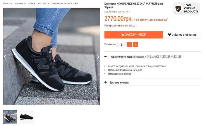Go to ЖЕНЩИНАМ breadcrumb category
This screenshot has width=204, height=126.
tap(19, 3)
